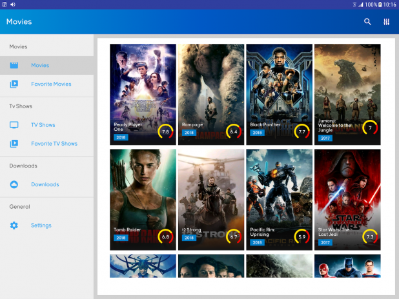Image resolution: width=399 pixels, height=299 pixels.
Task: Open the Pacific Rim: Uprising poster
Action: (279, 199)
